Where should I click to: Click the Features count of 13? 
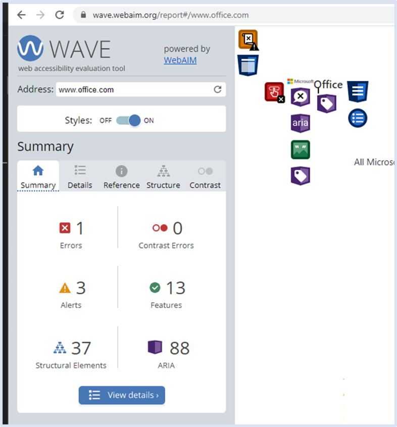pos(176,288)
